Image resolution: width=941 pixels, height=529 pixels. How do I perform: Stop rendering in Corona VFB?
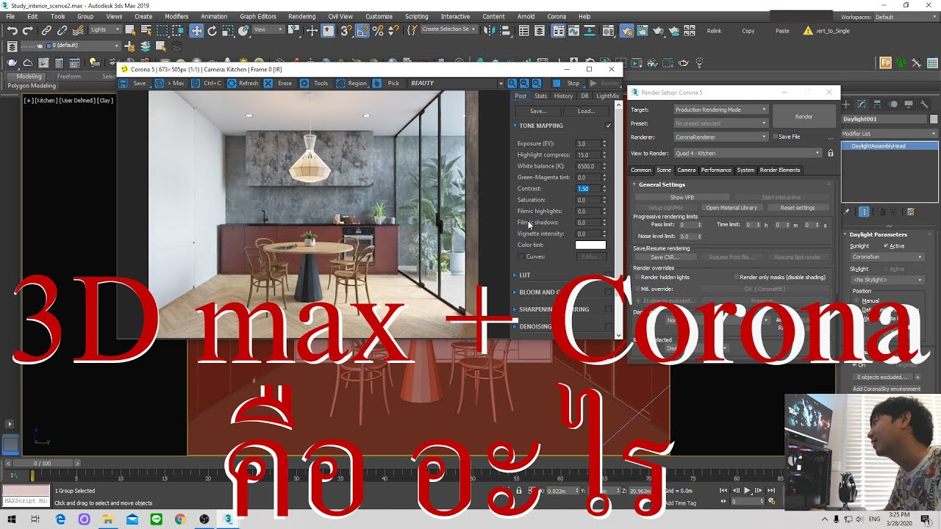pos(567,83)
